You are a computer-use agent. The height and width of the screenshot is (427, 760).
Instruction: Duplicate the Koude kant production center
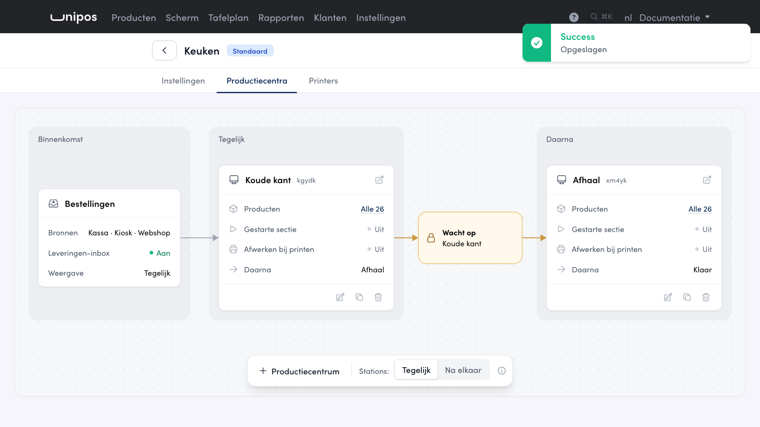point(359,297)
